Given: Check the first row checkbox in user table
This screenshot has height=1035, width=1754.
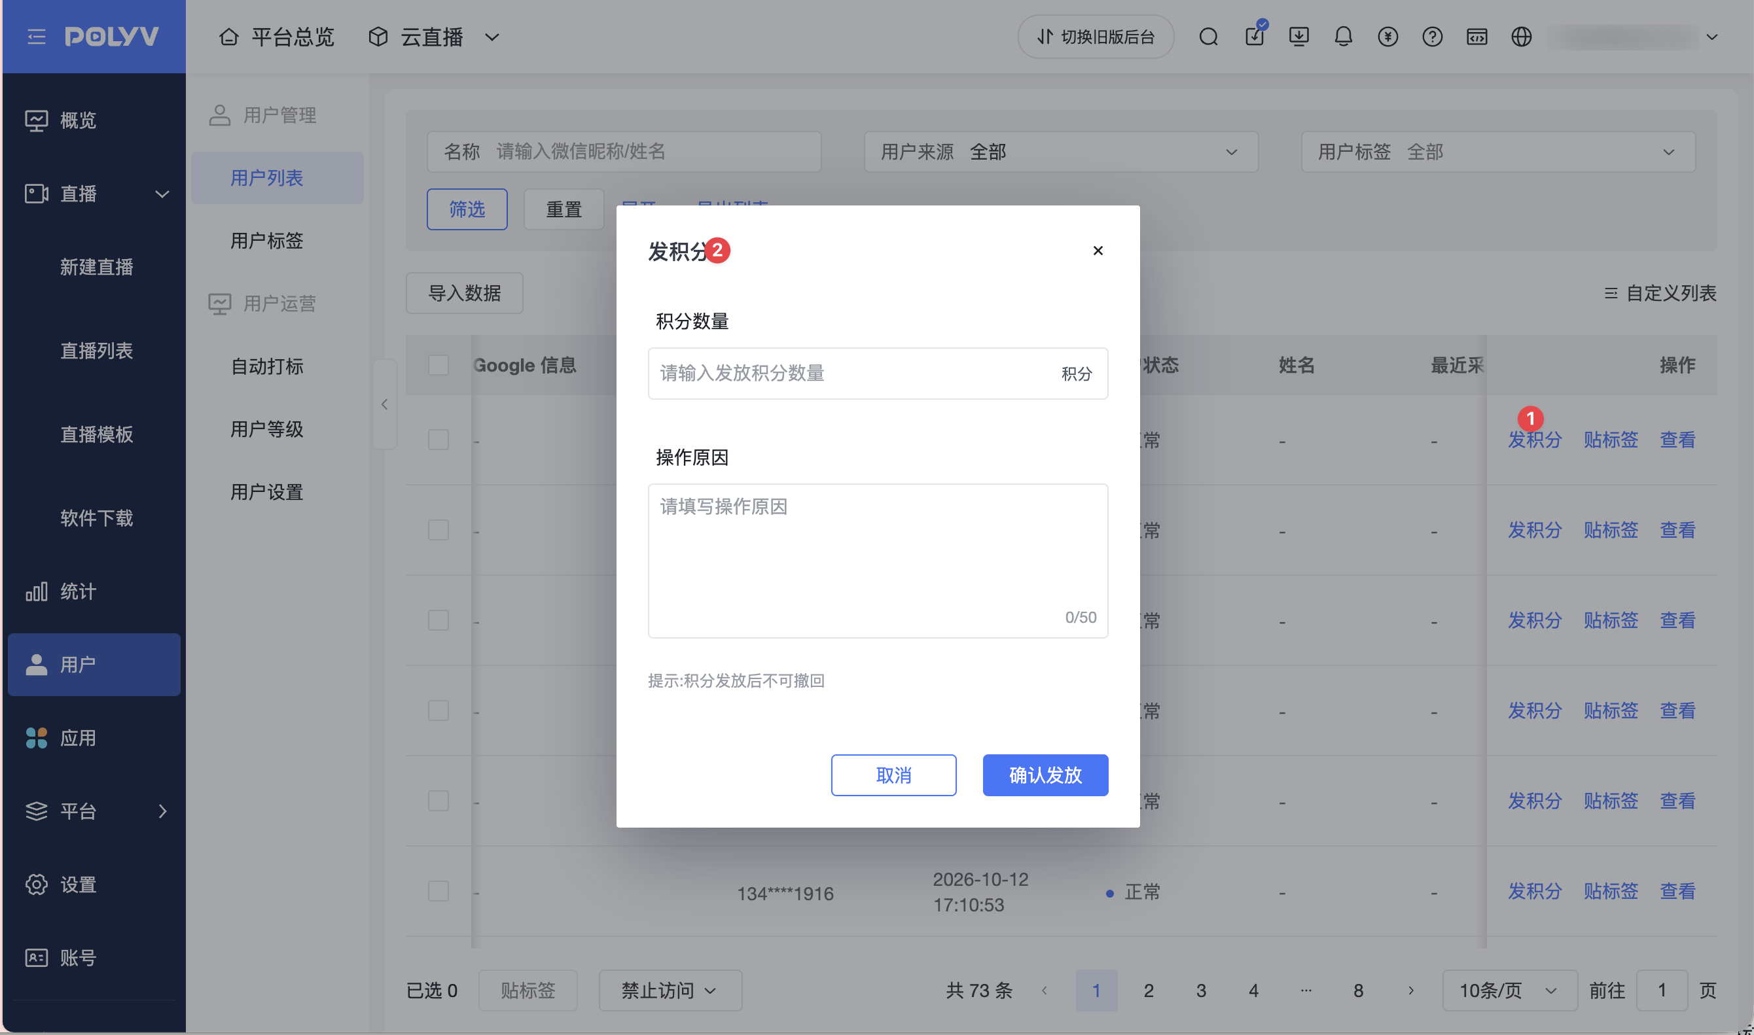Looking at the screenshot, I should pos(438,440).
